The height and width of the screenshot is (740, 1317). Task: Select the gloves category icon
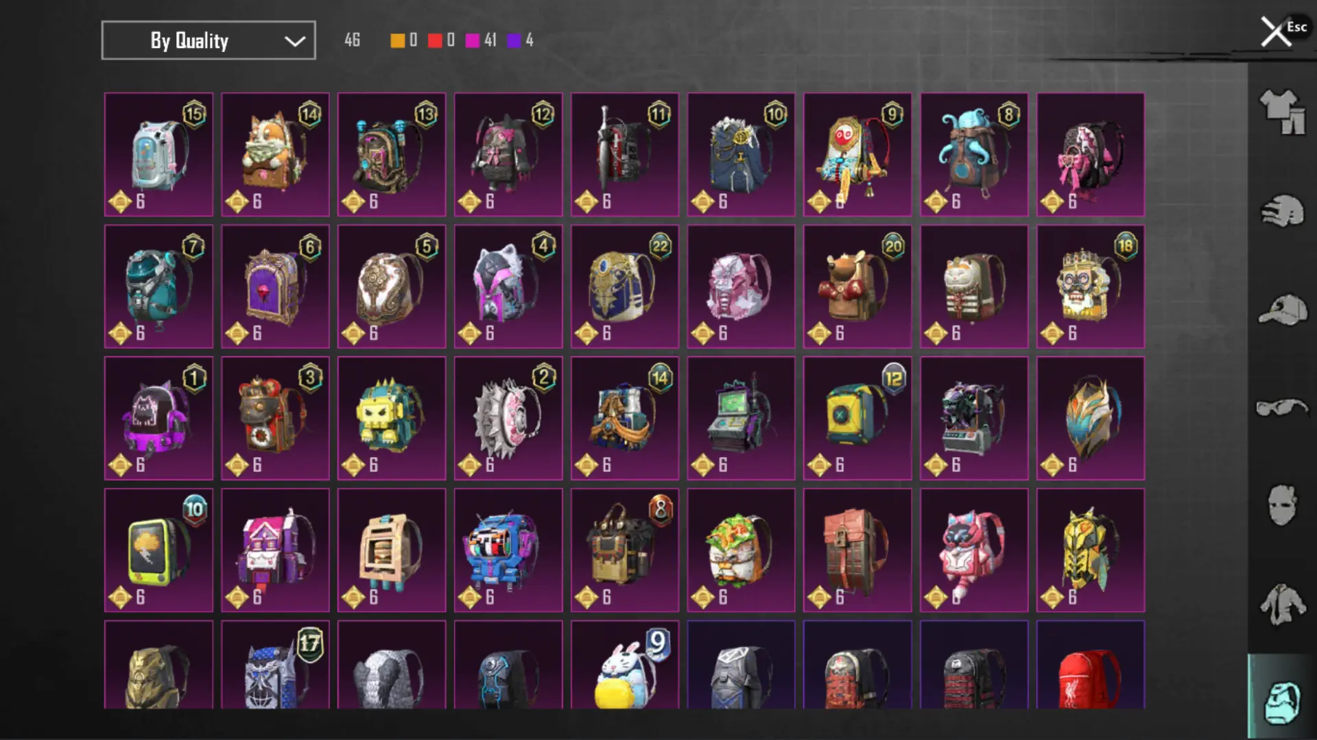tap(1282, 211)
